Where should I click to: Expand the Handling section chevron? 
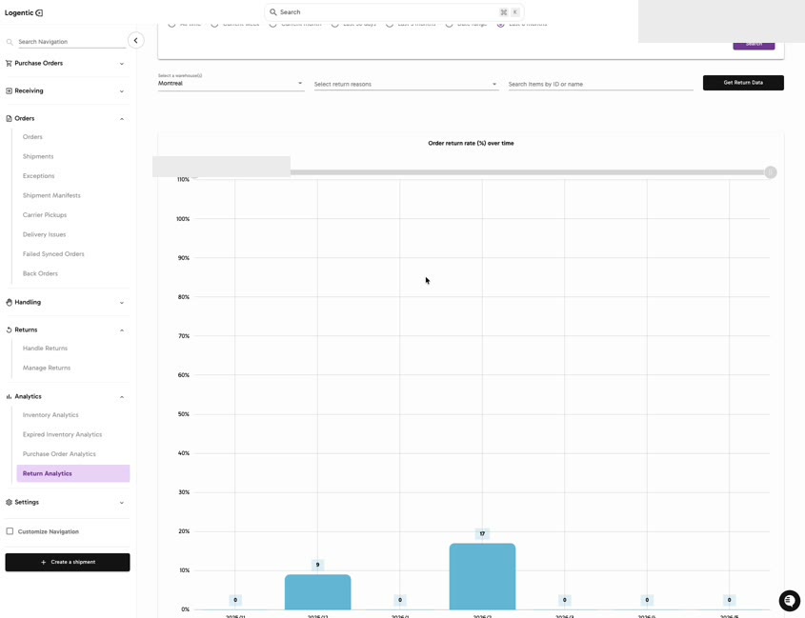[122, 303]
